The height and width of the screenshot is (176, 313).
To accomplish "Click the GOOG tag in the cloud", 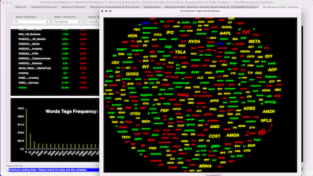I will pos(132,74).
